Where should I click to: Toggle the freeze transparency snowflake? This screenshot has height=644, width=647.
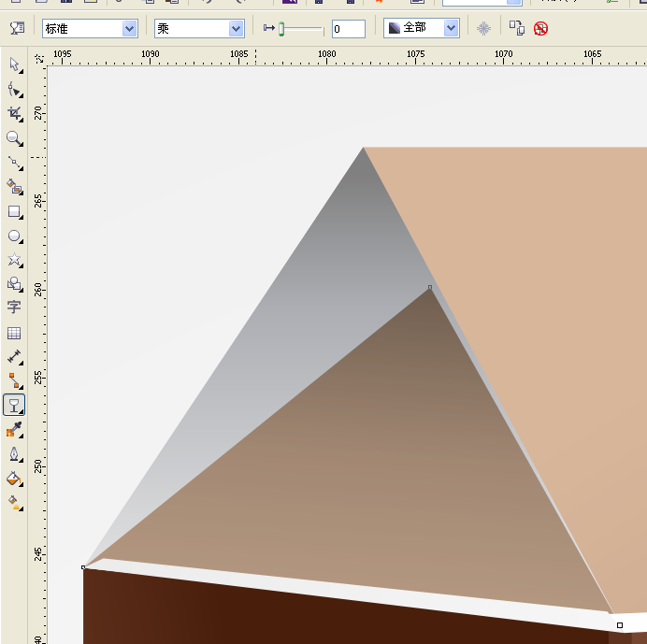[483, 28]
